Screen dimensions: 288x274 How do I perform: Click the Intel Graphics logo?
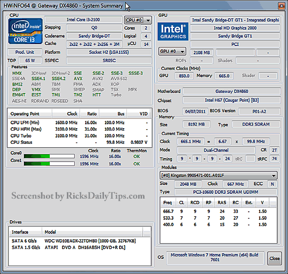click(173, 31)
